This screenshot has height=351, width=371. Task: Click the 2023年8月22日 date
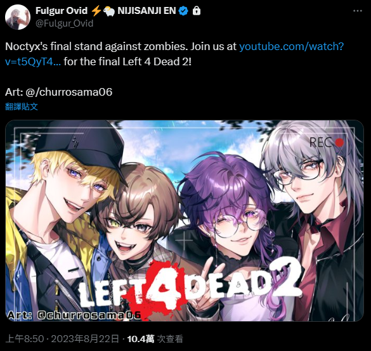point(85,339)
